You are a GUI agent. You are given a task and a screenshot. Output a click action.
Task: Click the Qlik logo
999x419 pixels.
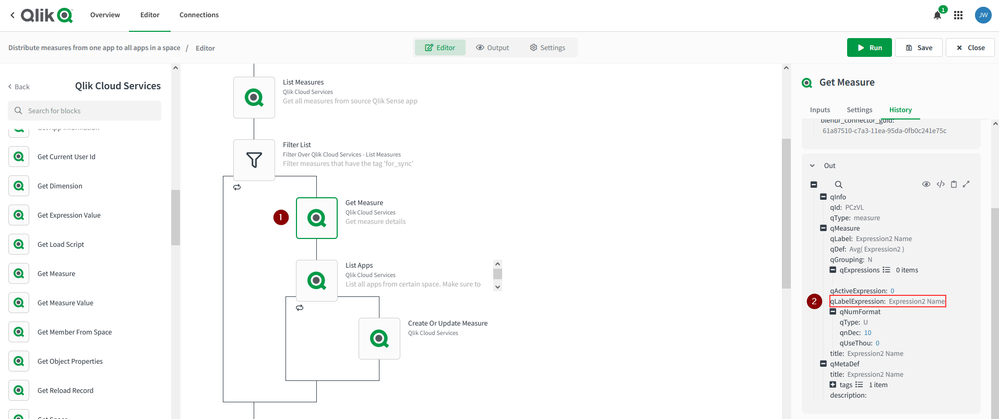tap(46, 15)
